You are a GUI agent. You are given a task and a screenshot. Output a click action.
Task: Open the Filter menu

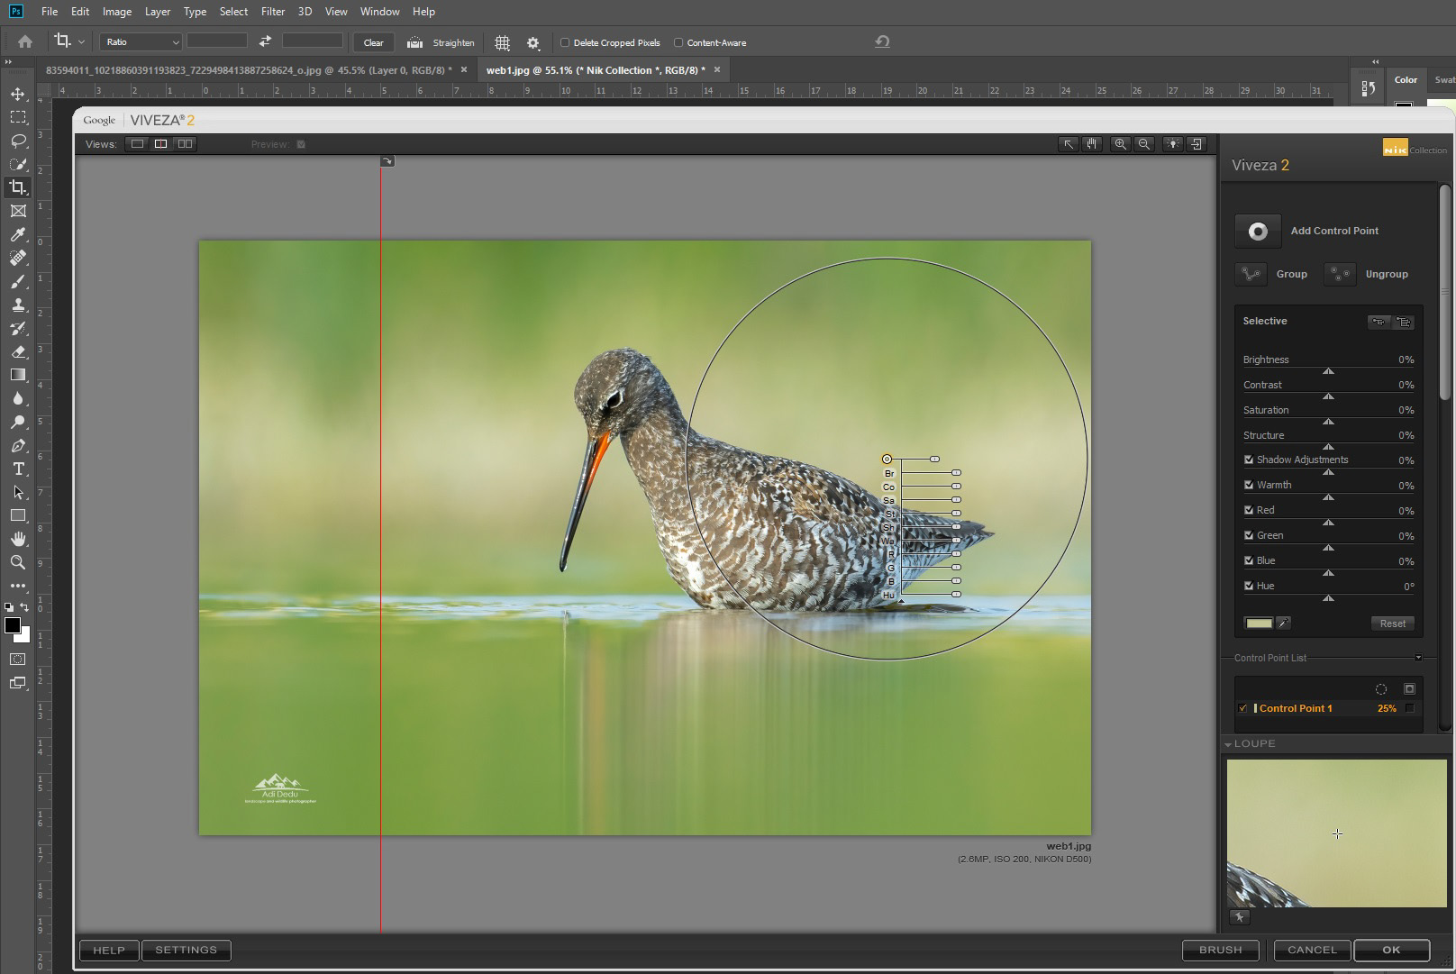[272, 12]
